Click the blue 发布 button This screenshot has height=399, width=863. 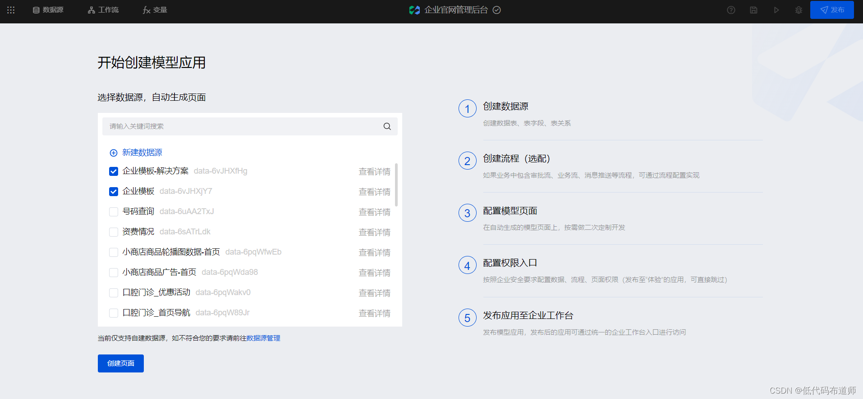832,10
